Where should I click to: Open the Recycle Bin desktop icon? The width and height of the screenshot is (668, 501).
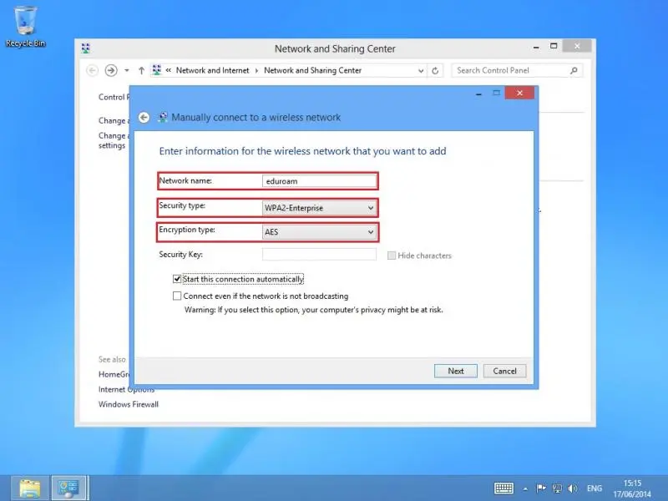[25, 20]
